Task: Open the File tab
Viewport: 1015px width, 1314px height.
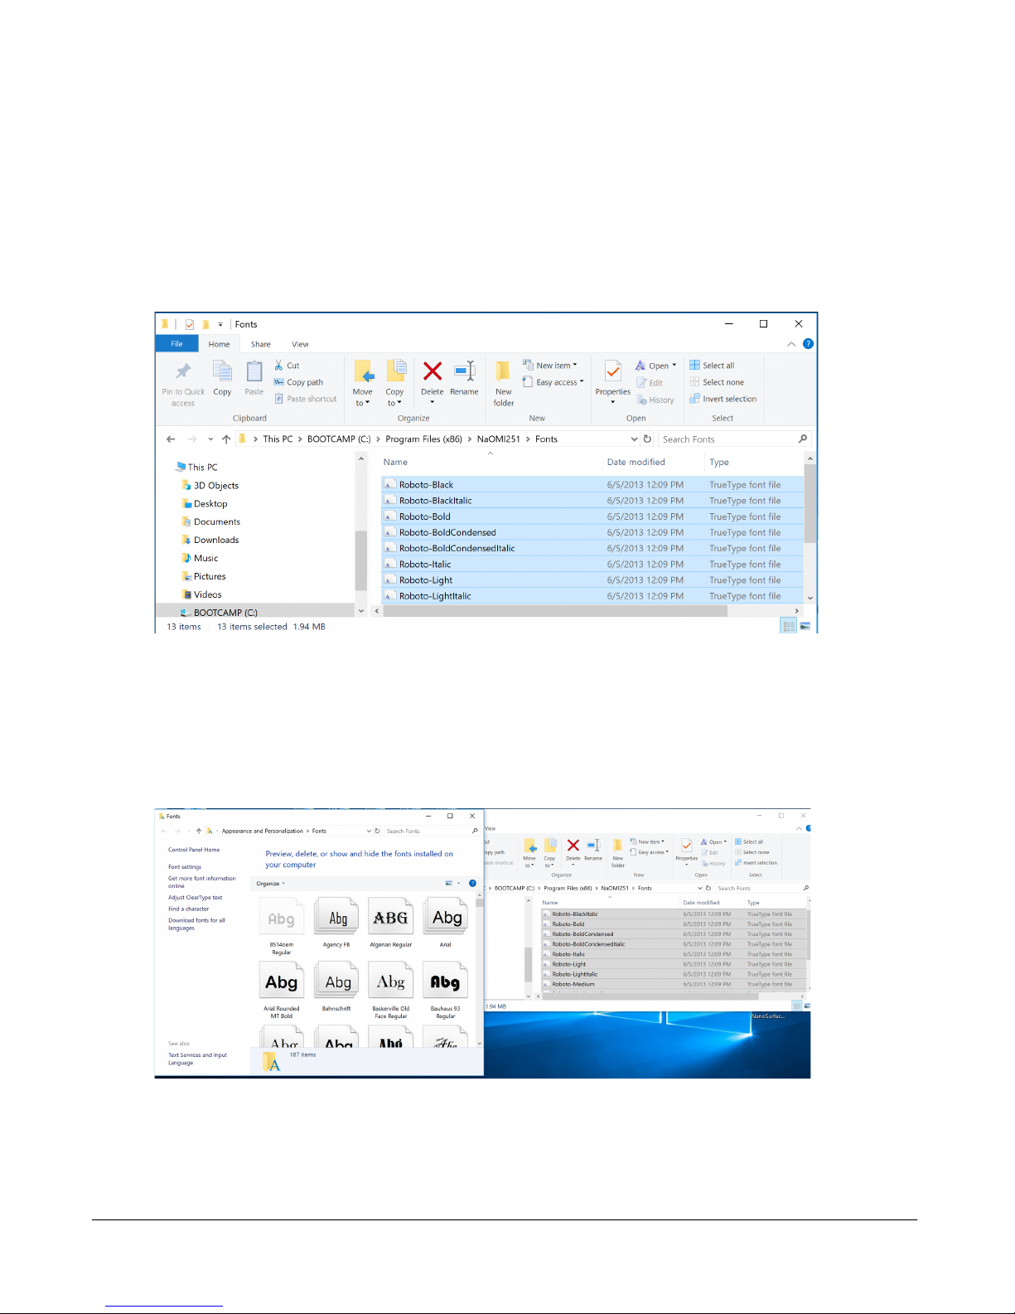Action: [x=176, y=344]
